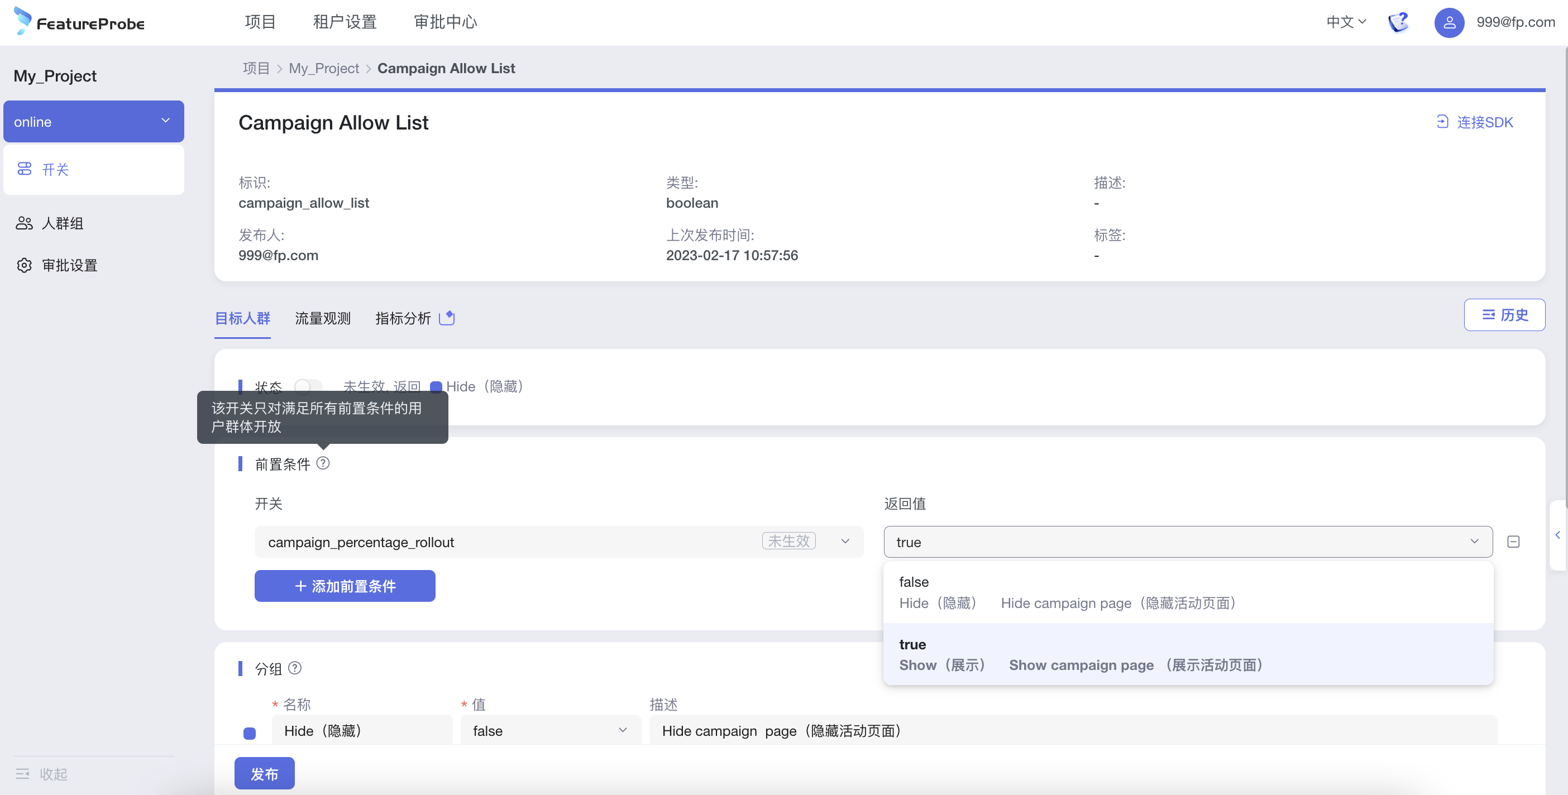Click the help icon next to 分组
The width and height of the screenshot is (1568, 795).
point(295,668)
